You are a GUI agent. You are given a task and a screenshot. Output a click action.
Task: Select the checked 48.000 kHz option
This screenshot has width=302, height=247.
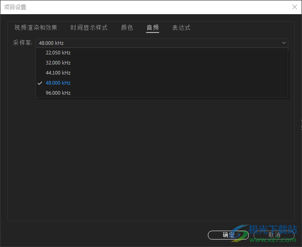click(162, 83)
